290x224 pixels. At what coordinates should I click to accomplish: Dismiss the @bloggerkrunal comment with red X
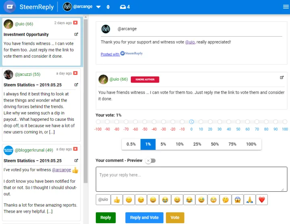(75, 149)
